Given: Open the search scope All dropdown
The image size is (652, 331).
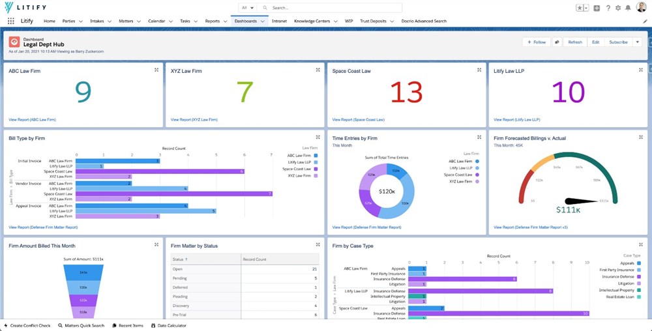Looking at the screenshot, I should 248,8.
